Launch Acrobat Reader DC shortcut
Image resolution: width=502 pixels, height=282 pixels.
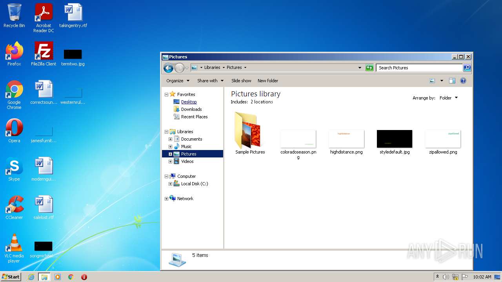click(44, 18)
